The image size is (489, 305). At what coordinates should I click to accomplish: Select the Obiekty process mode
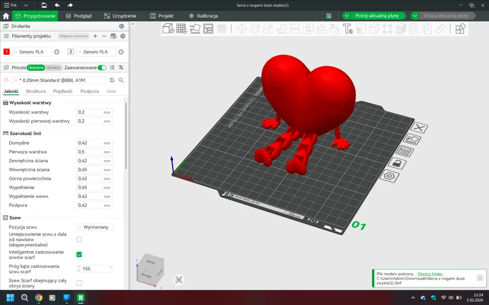[53, 67]
